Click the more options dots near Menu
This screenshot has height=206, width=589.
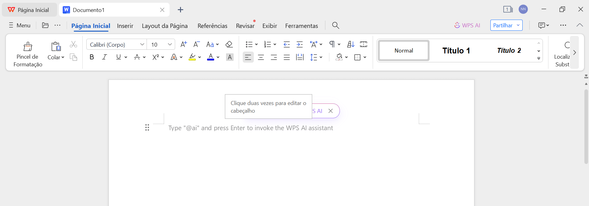click(x=57, y=25)
